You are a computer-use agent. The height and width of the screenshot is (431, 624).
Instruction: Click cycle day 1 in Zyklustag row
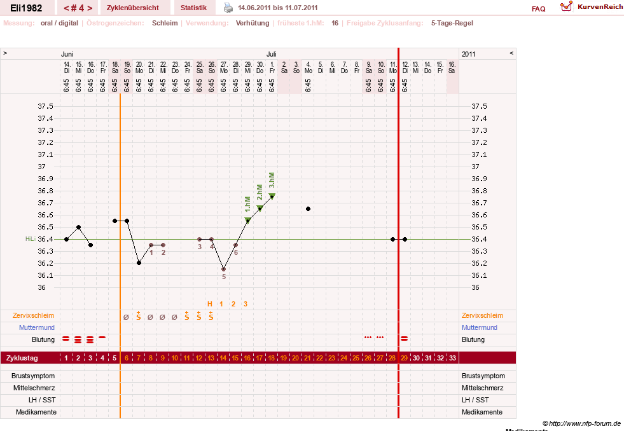66,358
